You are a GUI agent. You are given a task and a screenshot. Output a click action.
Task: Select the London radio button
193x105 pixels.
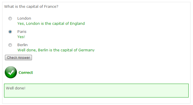pyautogui.click(x=10, y=18)
